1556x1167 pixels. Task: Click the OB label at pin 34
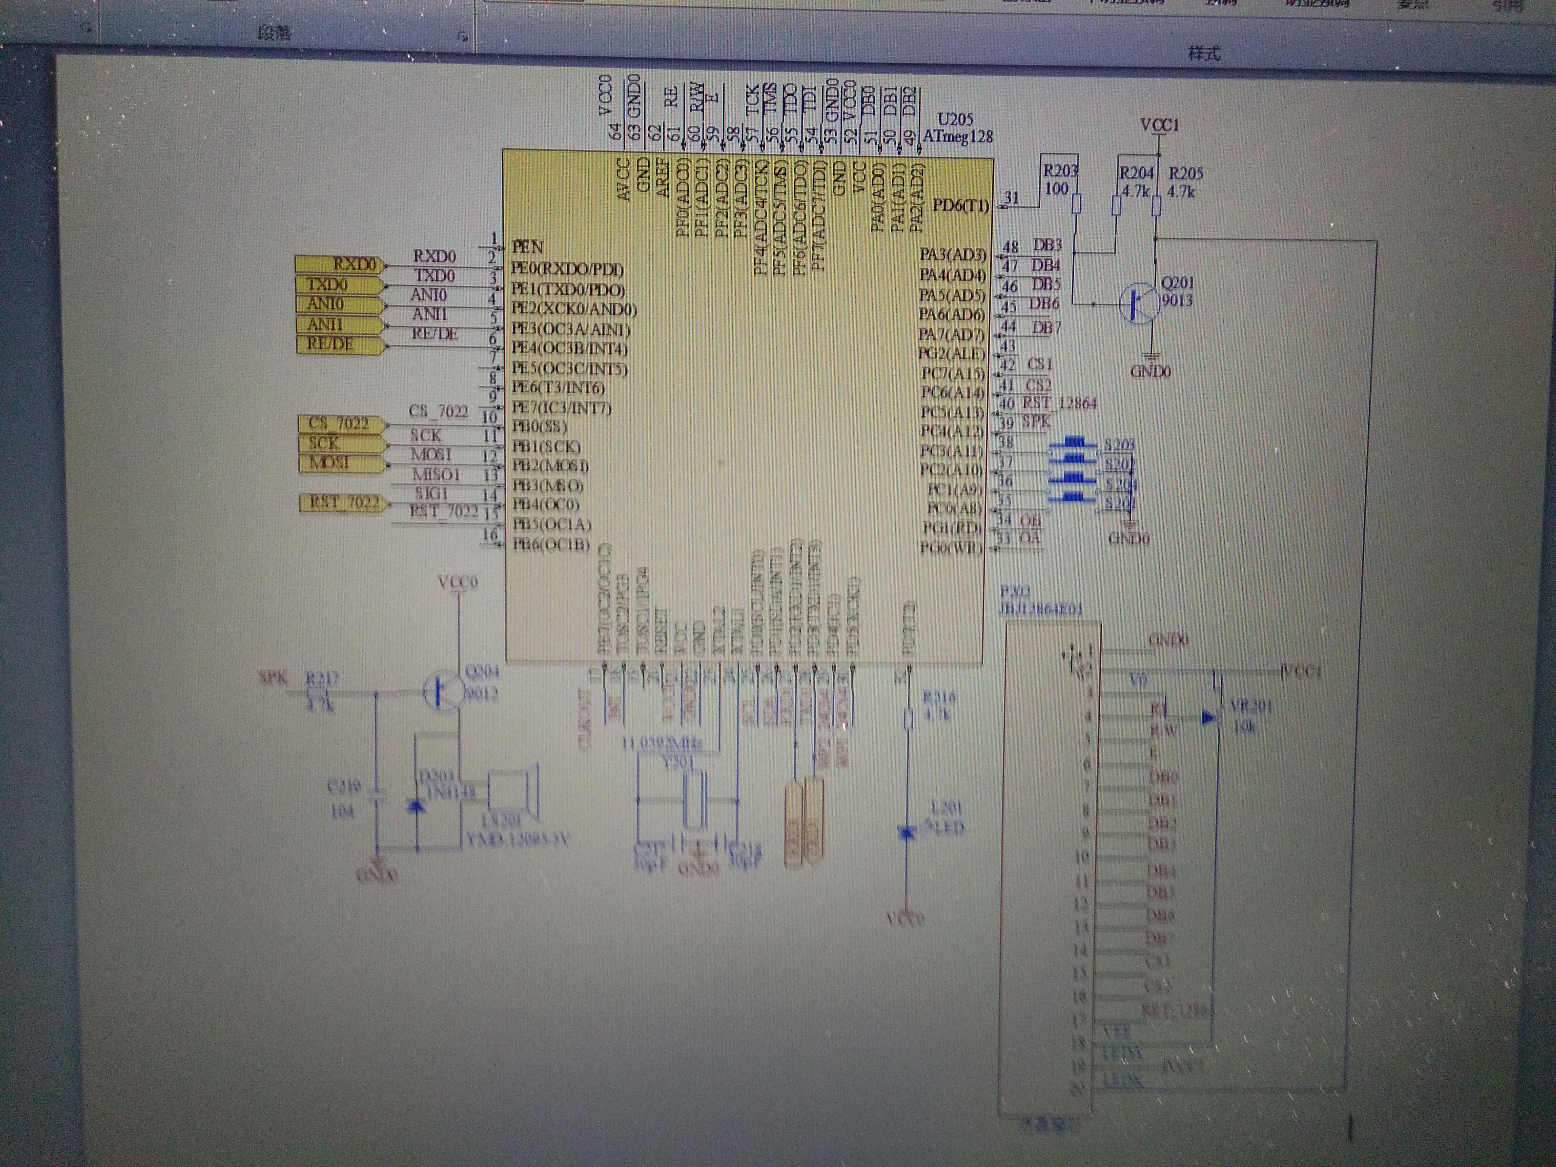pyautogui.click(x=1031, y=521)
